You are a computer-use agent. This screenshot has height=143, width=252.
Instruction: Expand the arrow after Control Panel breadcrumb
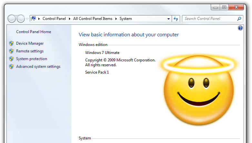pos(70,19)
